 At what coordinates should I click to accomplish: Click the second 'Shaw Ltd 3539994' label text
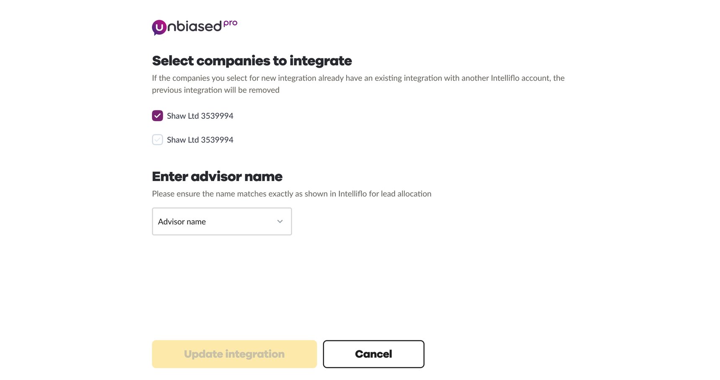200,139
